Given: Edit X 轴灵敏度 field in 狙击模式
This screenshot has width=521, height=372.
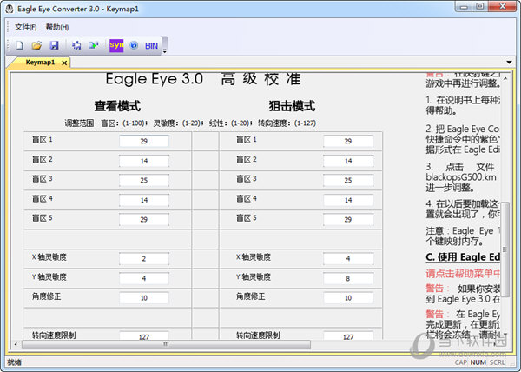Looking at the screenshot, I should tap(348, 259).
